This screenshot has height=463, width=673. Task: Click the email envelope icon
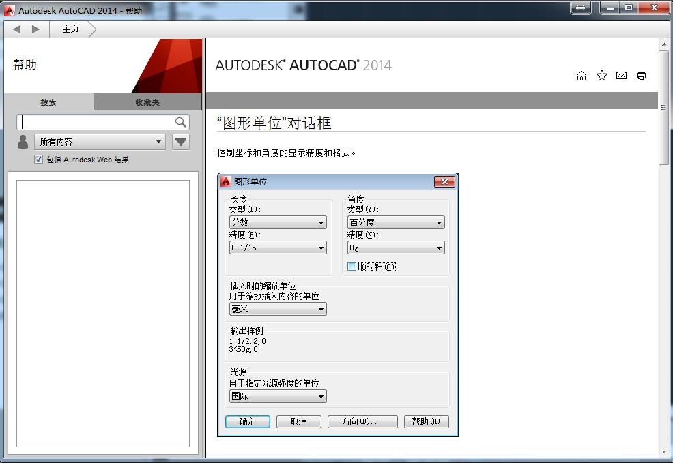(621, 76)
